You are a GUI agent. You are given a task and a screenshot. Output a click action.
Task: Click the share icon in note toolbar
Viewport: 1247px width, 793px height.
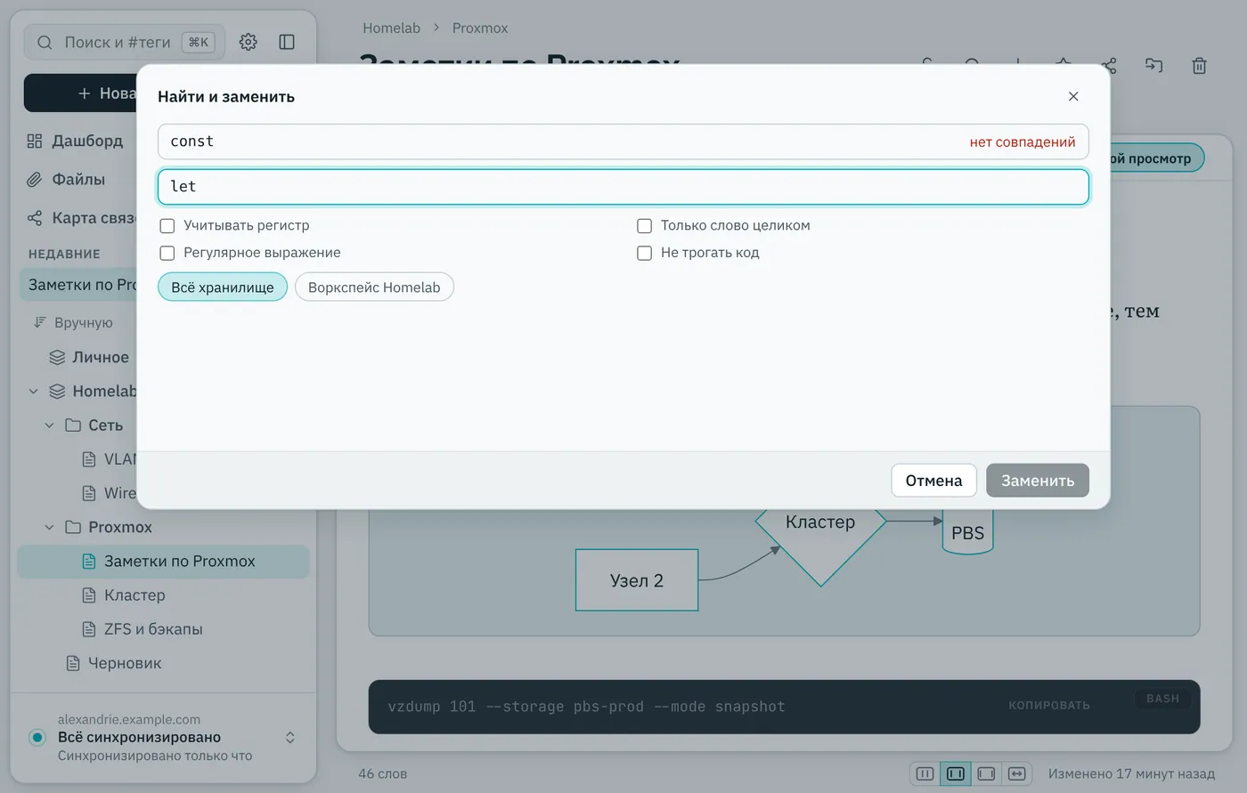click(x=1109, y=65)
